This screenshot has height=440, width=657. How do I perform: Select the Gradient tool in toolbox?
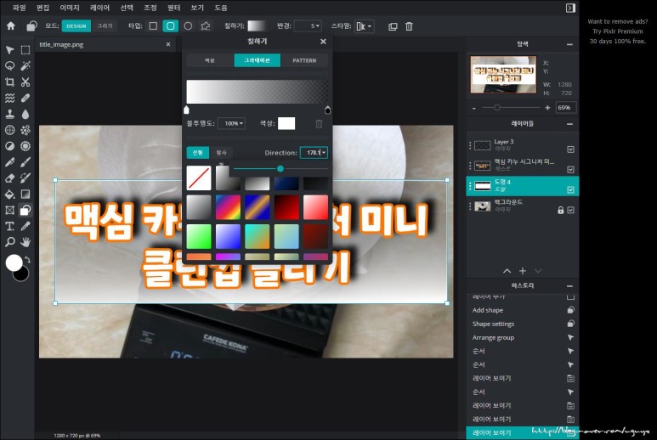pos(25,194)
